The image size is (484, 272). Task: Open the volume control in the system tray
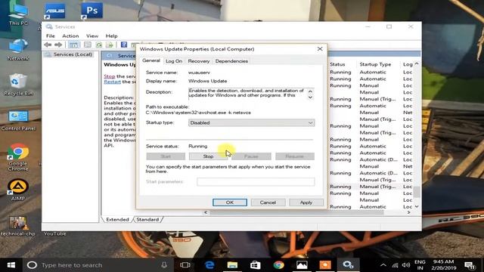point(406,265)
